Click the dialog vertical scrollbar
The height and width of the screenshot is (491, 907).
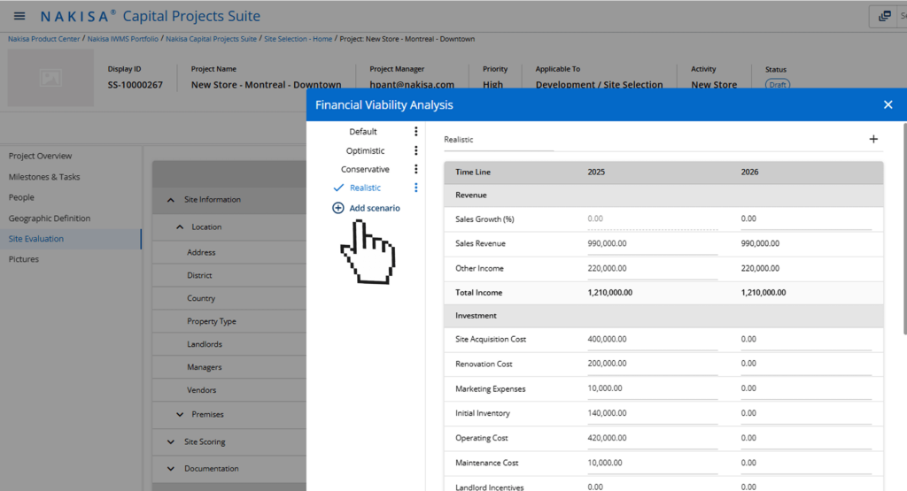903,230
